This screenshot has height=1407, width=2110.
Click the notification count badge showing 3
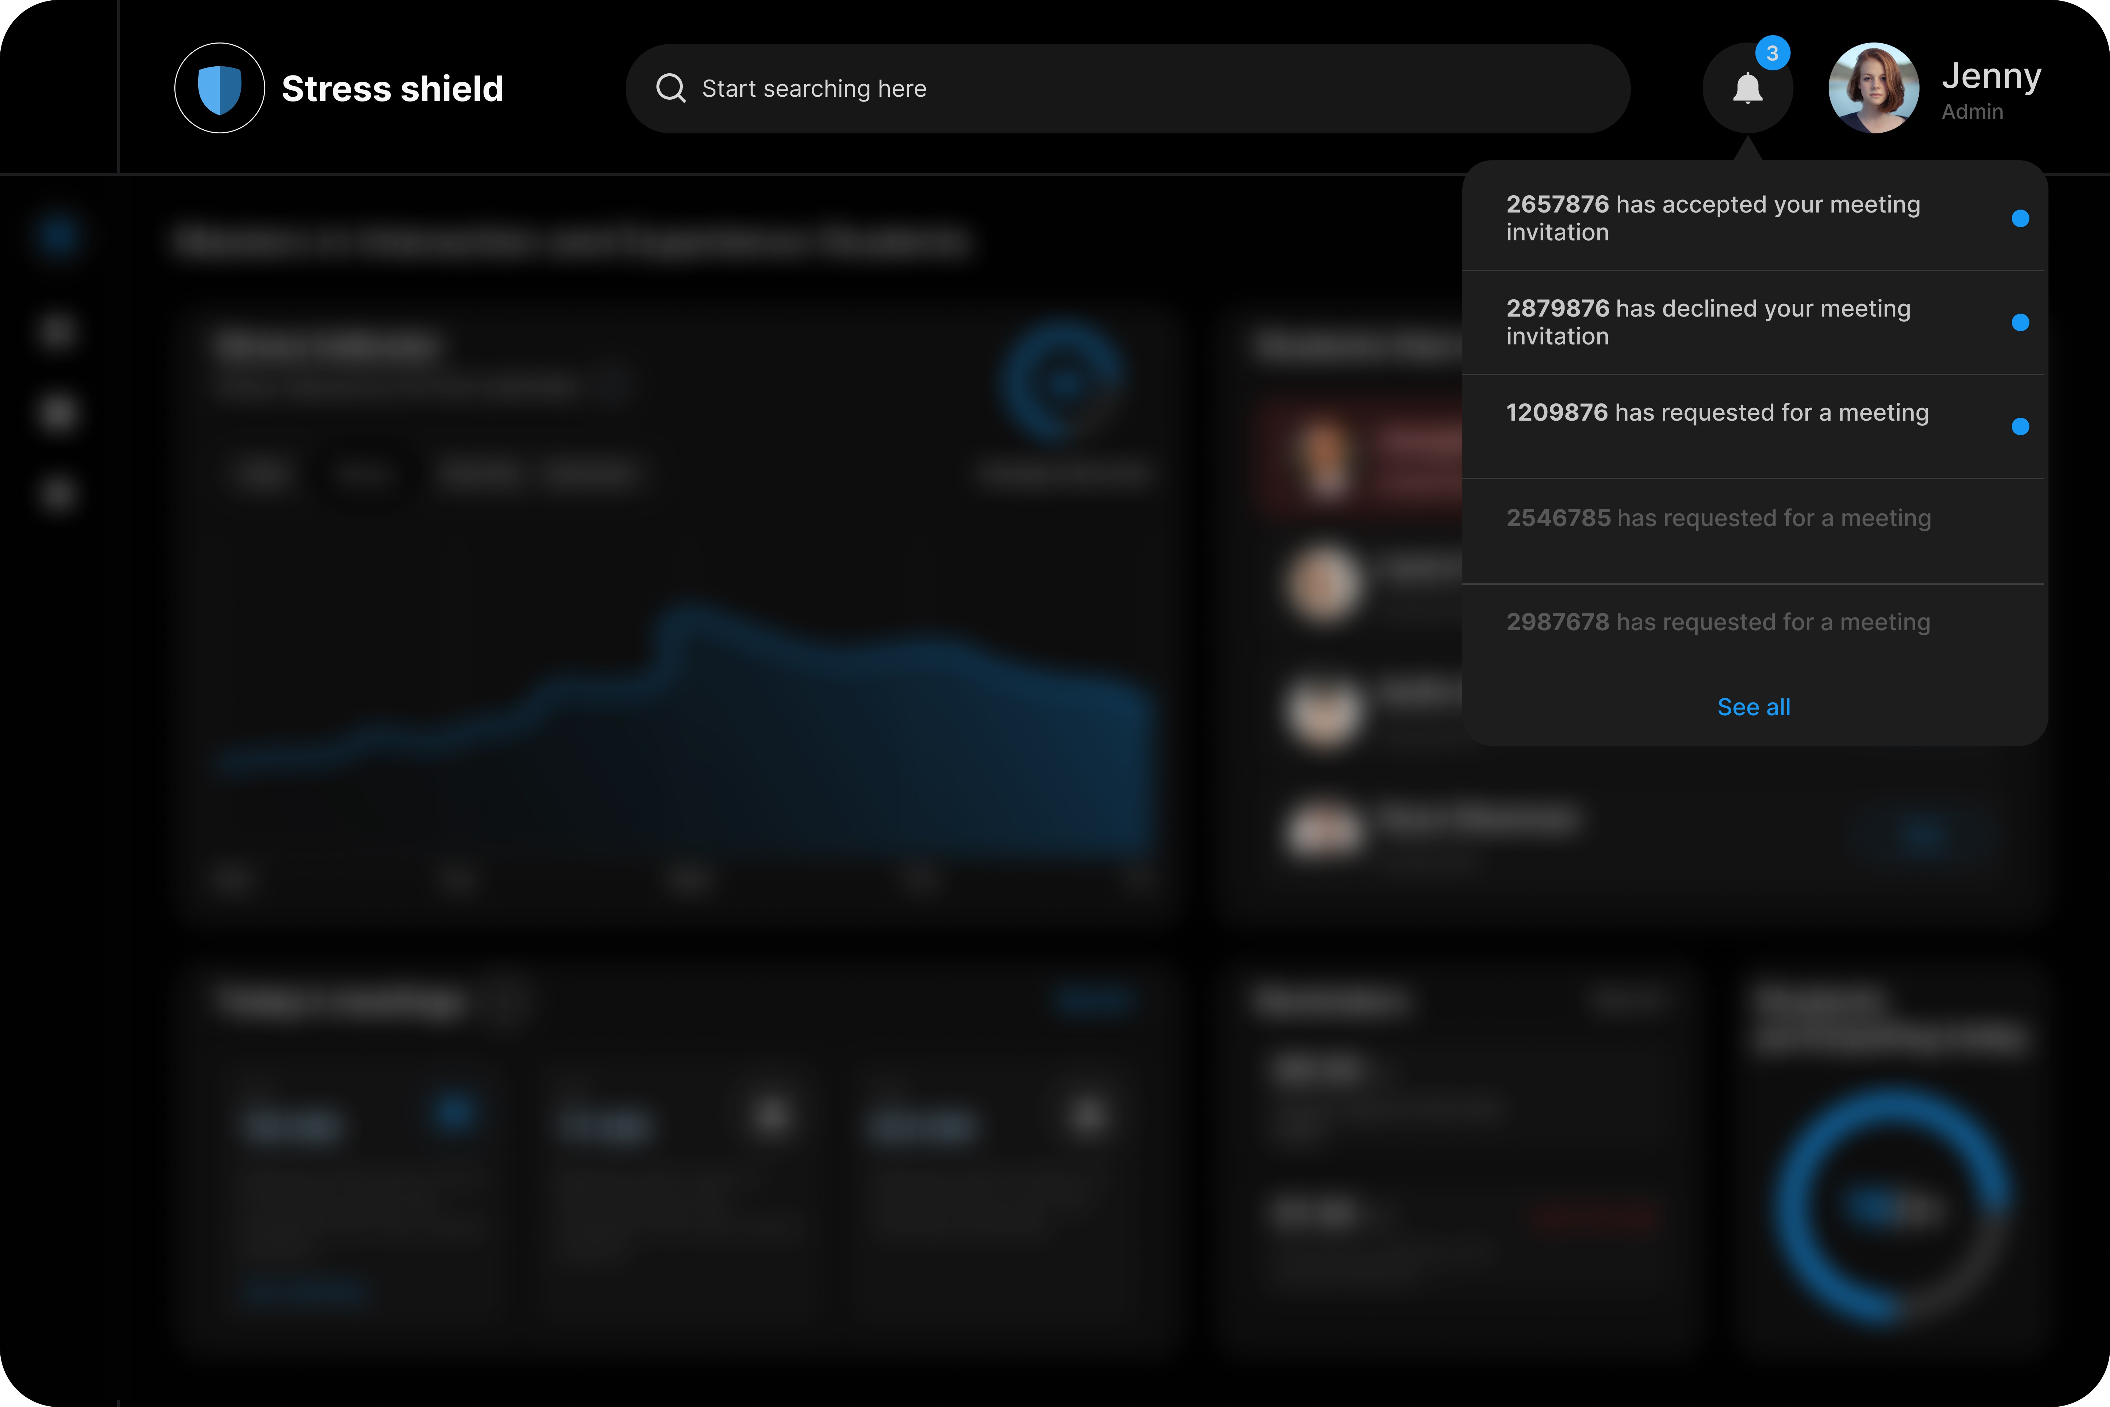pos(1772,53)
